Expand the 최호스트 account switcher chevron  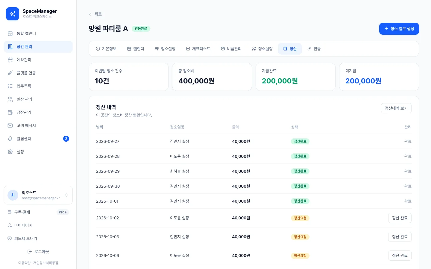coord(66,195)
